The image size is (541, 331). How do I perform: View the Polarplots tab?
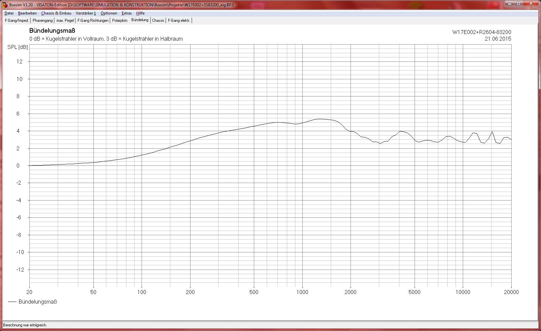[x=120, y=20]
